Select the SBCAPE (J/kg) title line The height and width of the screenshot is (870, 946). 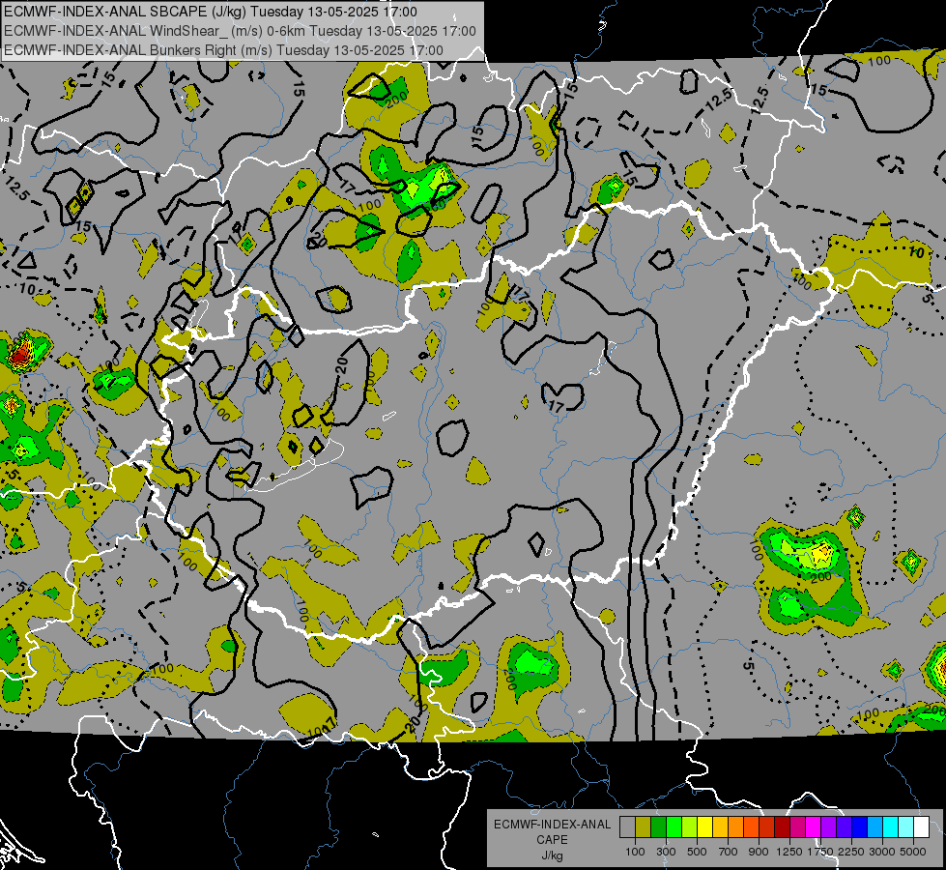[210, 12]
